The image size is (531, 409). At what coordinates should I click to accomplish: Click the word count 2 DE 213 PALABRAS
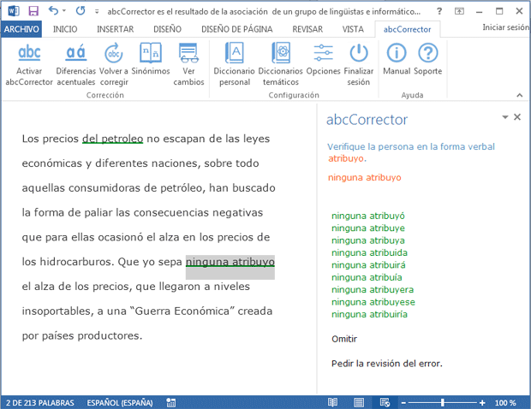tap(40, 403)
